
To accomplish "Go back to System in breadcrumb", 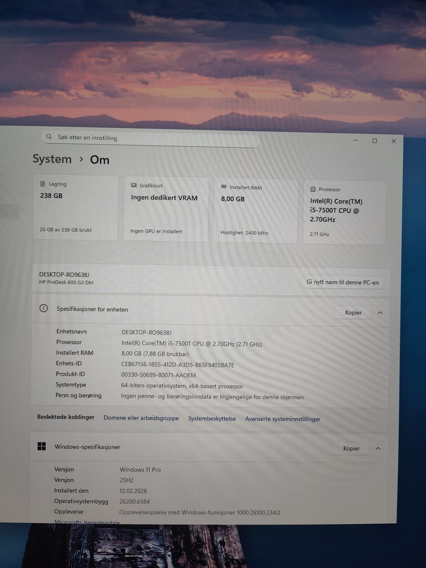I will click(52, 159).
